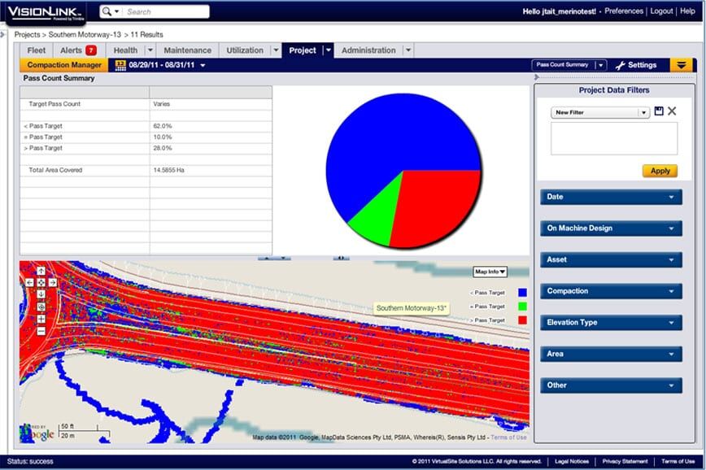Image resolution: width=706 pixels, height=470 pixels.
Task: Zoom out on the map with minus
Action: coord(41,331)
